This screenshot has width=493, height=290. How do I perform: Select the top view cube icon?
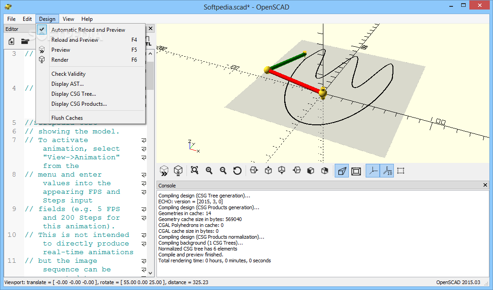click(268, 171)
